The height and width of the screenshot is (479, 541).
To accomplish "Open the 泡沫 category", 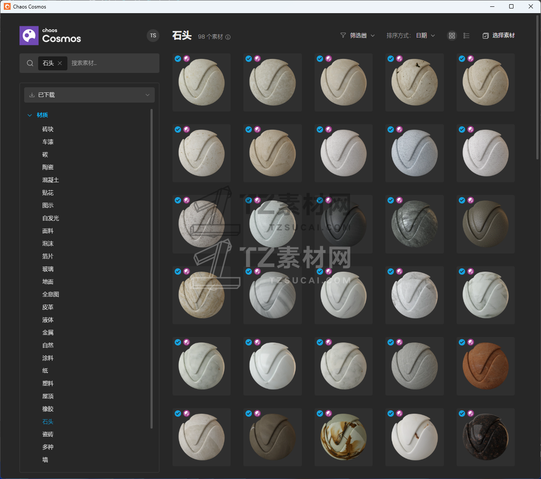I will (x=48, y=244).
